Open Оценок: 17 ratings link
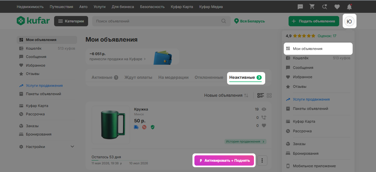 click(x=327, y=36)
